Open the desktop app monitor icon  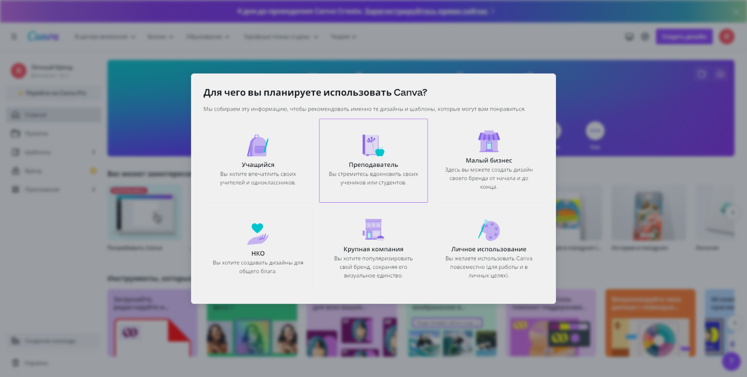click(x=630, y=36)
